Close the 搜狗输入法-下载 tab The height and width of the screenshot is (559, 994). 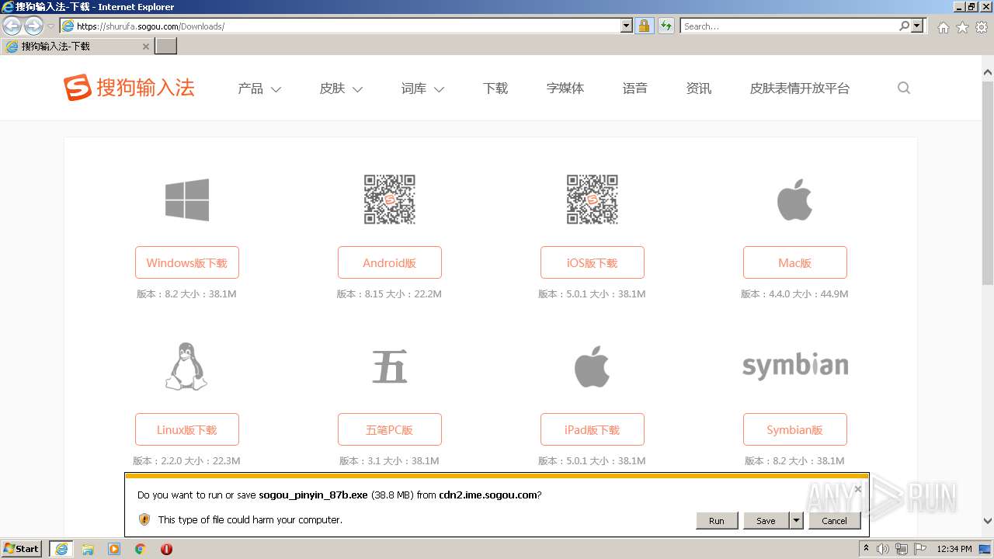146,47
